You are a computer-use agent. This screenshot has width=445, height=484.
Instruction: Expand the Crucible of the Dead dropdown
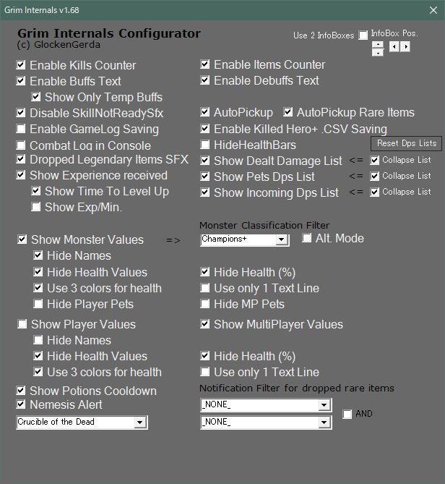pyautogui.click(x=140, y=422)
